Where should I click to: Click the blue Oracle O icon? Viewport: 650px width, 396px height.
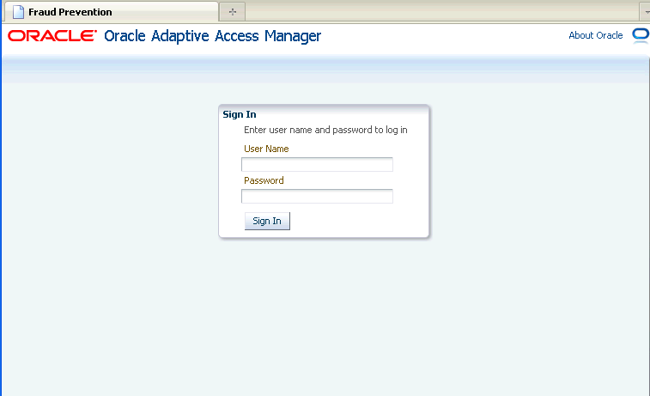tap(641, 35)
